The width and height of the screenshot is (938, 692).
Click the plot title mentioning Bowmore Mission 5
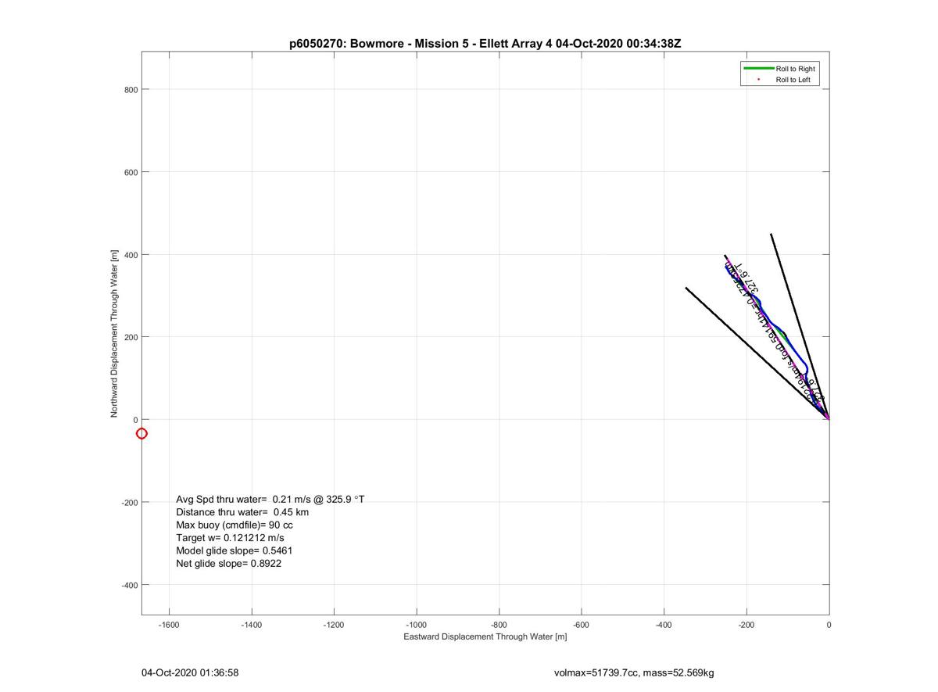click(485, 44)
